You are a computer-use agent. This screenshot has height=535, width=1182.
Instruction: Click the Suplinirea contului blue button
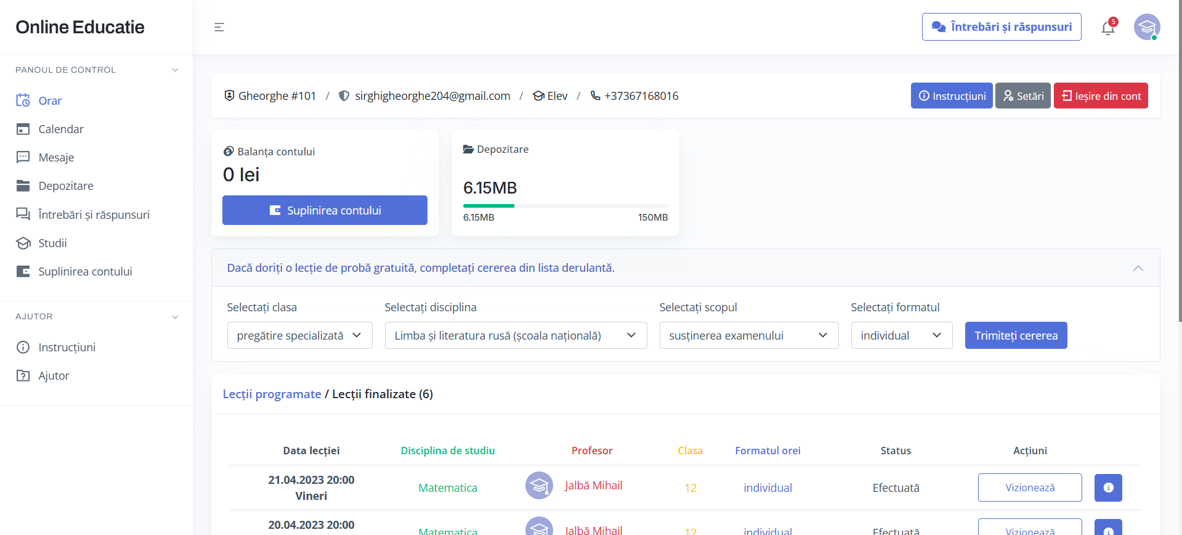(325, 210)
